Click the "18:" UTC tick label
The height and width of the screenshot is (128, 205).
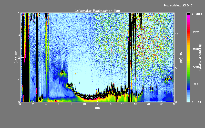point(136,104)
